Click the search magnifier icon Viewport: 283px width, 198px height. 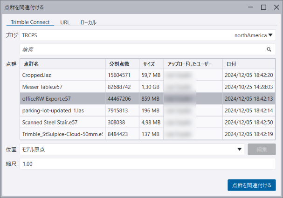click(269, 49)
